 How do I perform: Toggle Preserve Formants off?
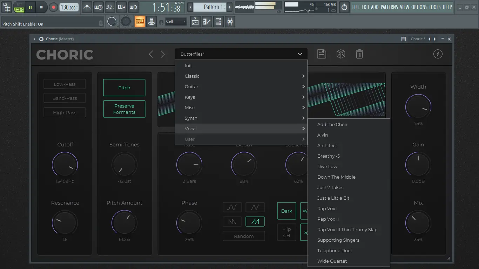pos(124,109)
